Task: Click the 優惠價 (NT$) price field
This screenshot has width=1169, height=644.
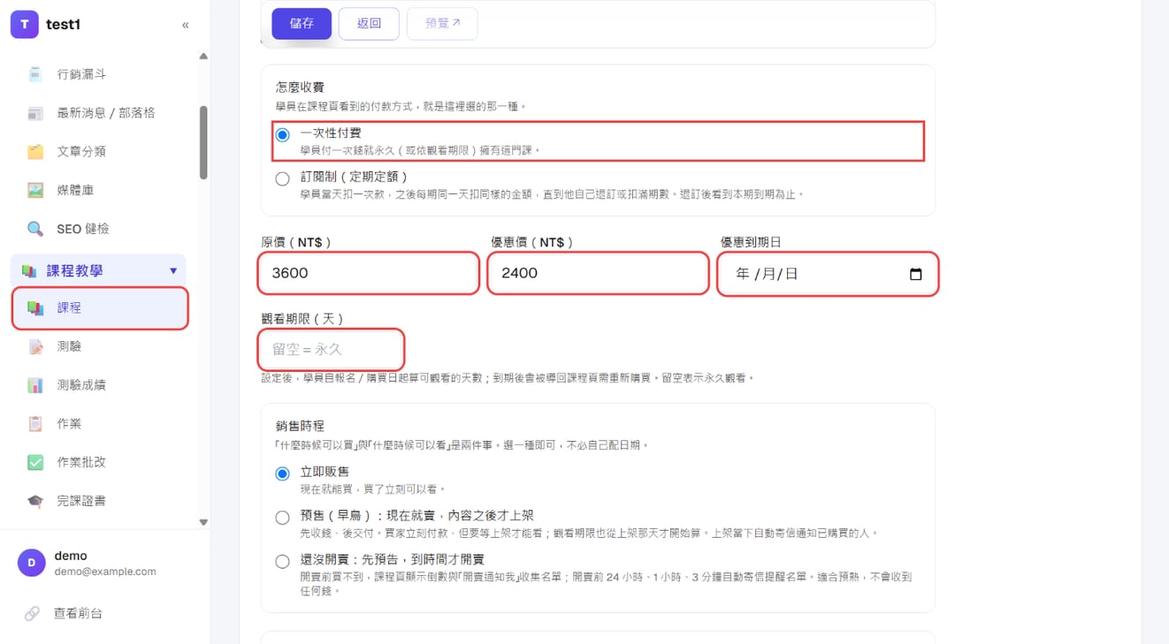Action: [599, 273]
